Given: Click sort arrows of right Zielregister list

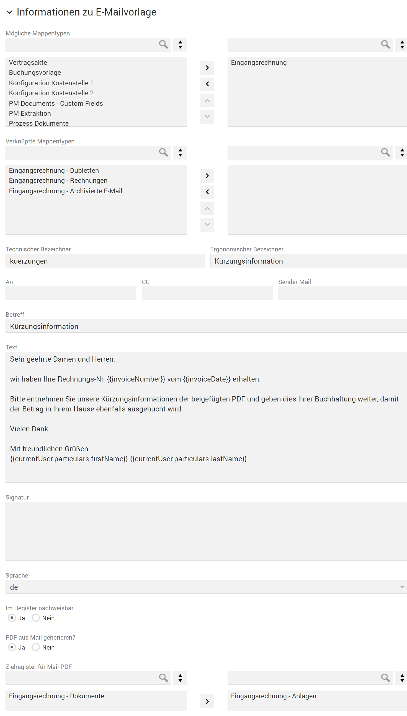Looking at the screenshot, I should pos(402,678).
